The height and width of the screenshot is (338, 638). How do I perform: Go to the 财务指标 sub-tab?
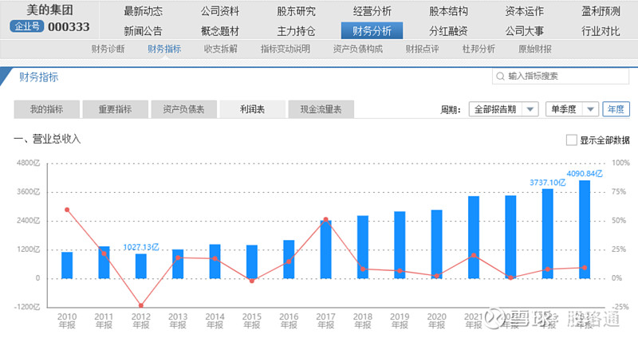[164, 49]
